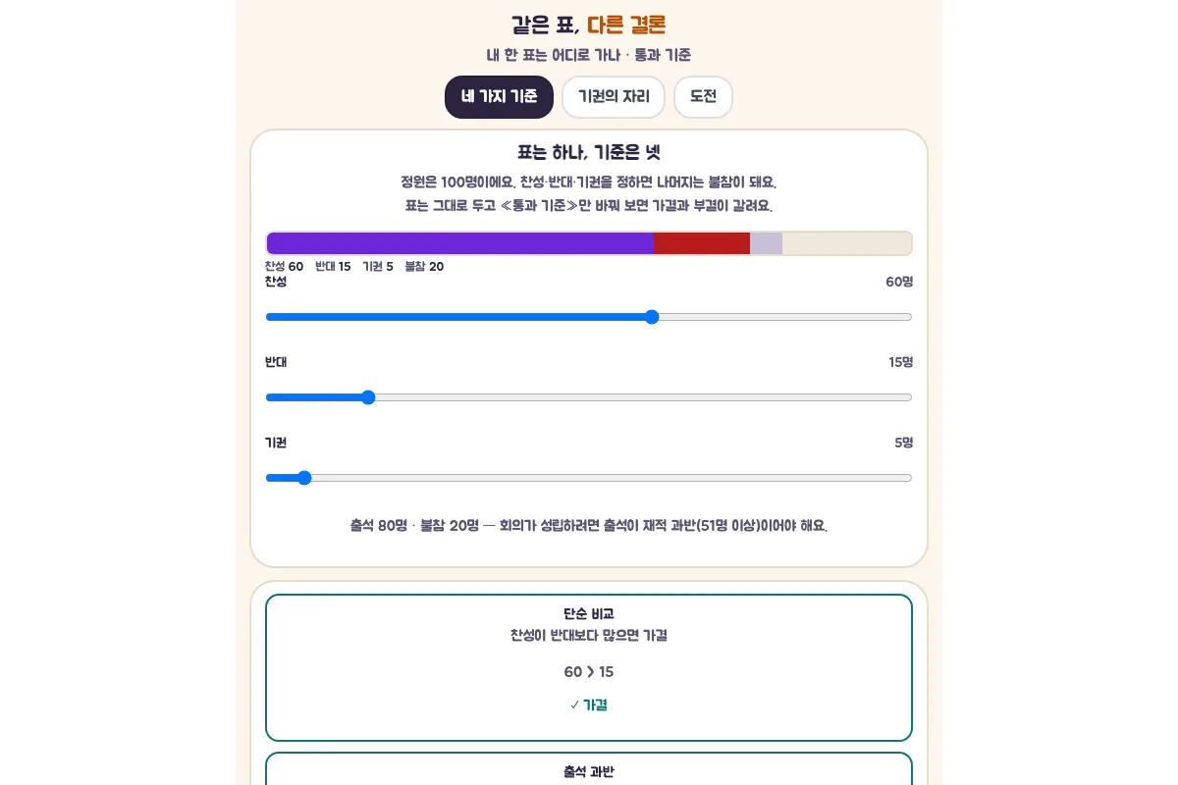Screen dimensions: 1178x785
Task: Click the purple 찬성 segment of vote bar
Action: click(x=460, y=243)
